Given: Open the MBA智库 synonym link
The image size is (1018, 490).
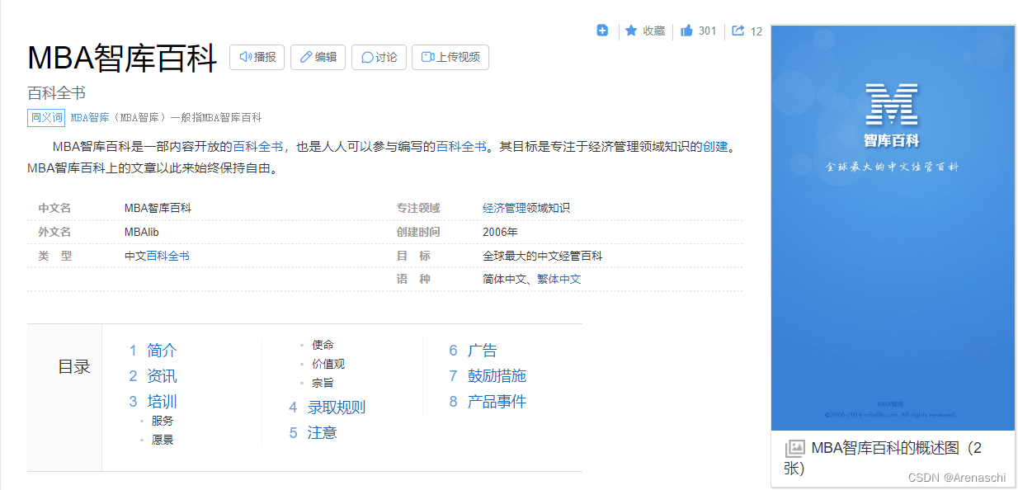Looking at the screenshot, I should pyautogui.click(x=90, y=118).
